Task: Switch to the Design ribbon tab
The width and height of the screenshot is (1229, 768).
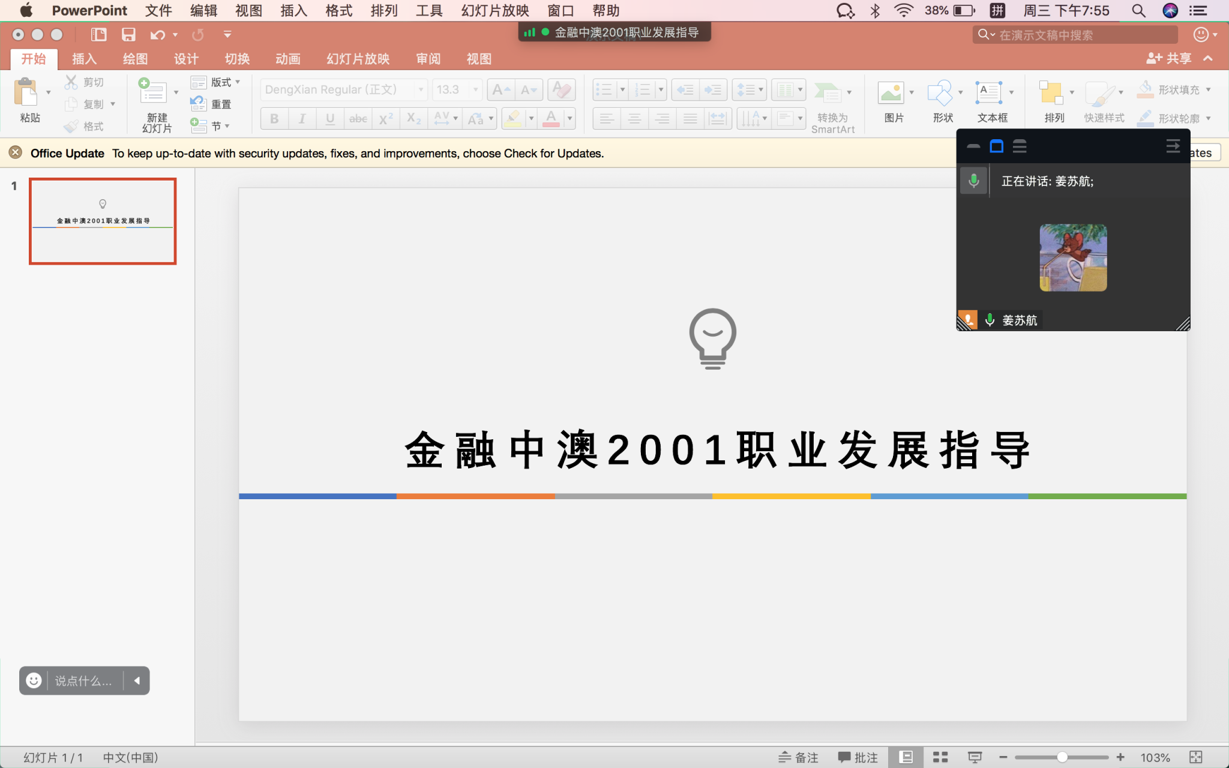Action: [x=186, y=59]
